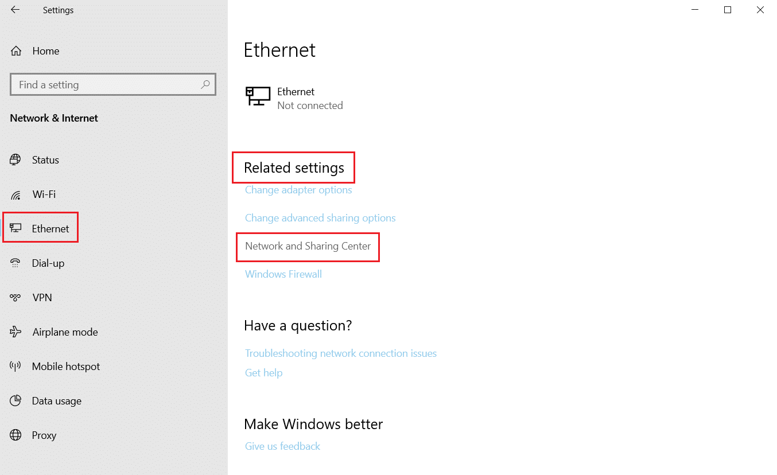Viewport: 777px width, 475px height.
Task: Click the Wi-Fi signal icon
Action: point(15,194)
